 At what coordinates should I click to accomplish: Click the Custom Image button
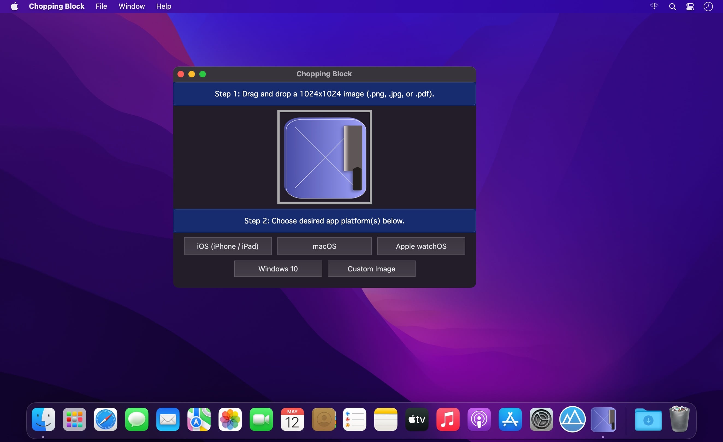coord(371,269)
